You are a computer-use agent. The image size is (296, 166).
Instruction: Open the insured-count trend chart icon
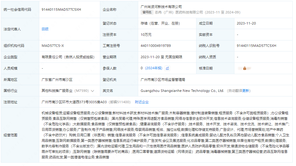[x=167, y=68]
